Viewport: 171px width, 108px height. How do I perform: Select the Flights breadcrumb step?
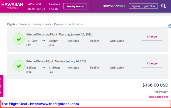(x=11, y=24)
